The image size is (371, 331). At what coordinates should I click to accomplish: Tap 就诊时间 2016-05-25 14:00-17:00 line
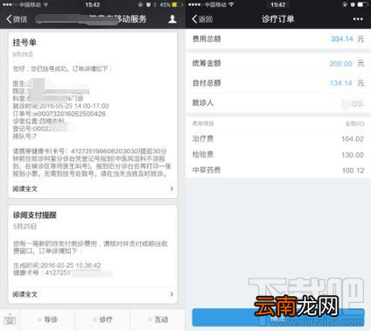click(60, 106)
